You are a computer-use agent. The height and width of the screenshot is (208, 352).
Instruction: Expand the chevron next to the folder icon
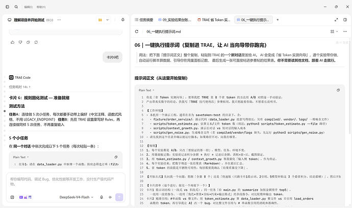tap(108, 20)
